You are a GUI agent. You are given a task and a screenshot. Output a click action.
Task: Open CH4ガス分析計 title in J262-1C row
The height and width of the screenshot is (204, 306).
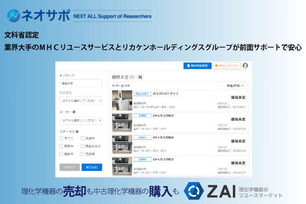point(163,116)
